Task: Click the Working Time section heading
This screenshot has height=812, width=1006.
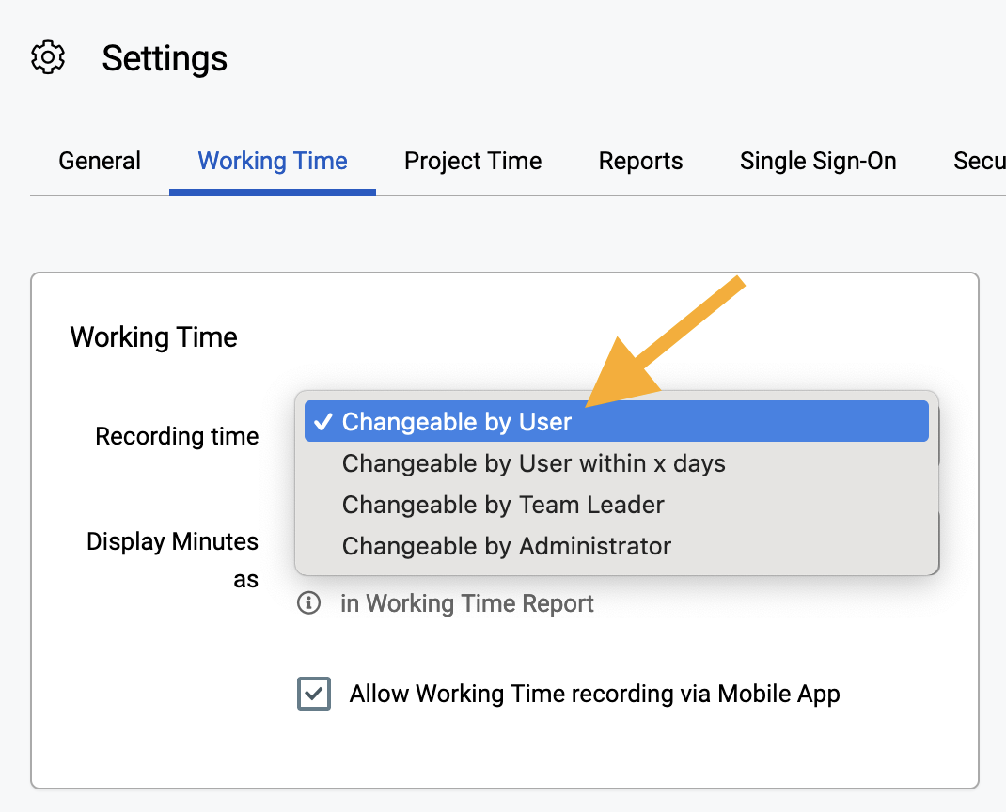Action: coord(154,337)
